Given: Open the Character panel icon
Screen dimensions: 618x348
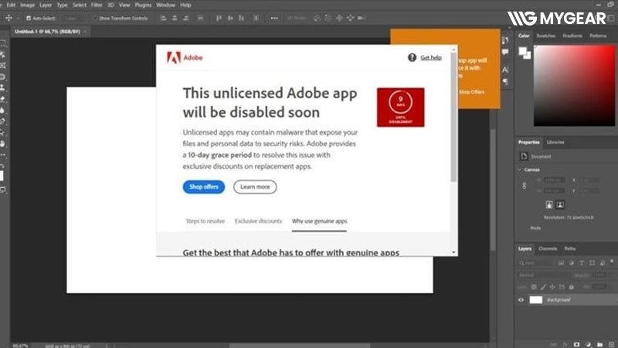Looking at the screenshot, I should tap(505, 70).
